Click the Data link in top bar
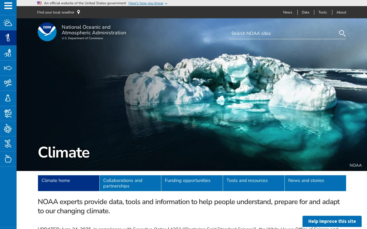The image size is (367, 229). pos(305,12)
